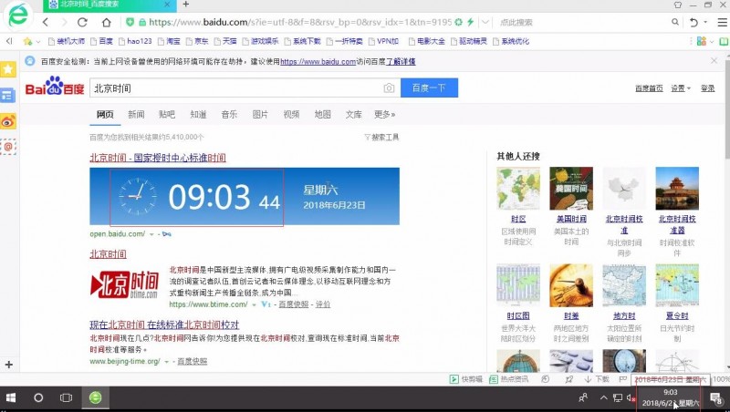
Task: Expand the dropdown beside the bookmark star
Action: pos(38,42)
